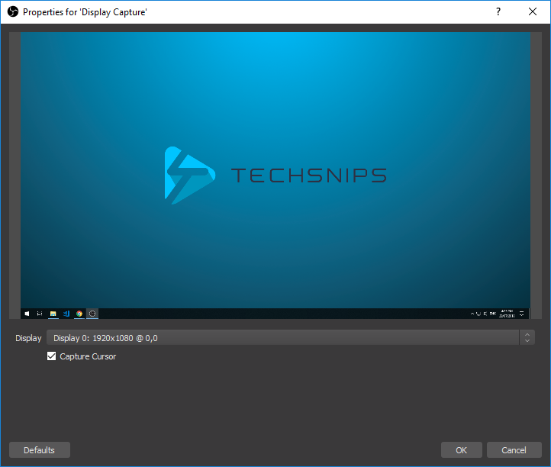Click the Visual Studio Code icon in the preview
The image size is (551, 467).
(x=66, y=314)
